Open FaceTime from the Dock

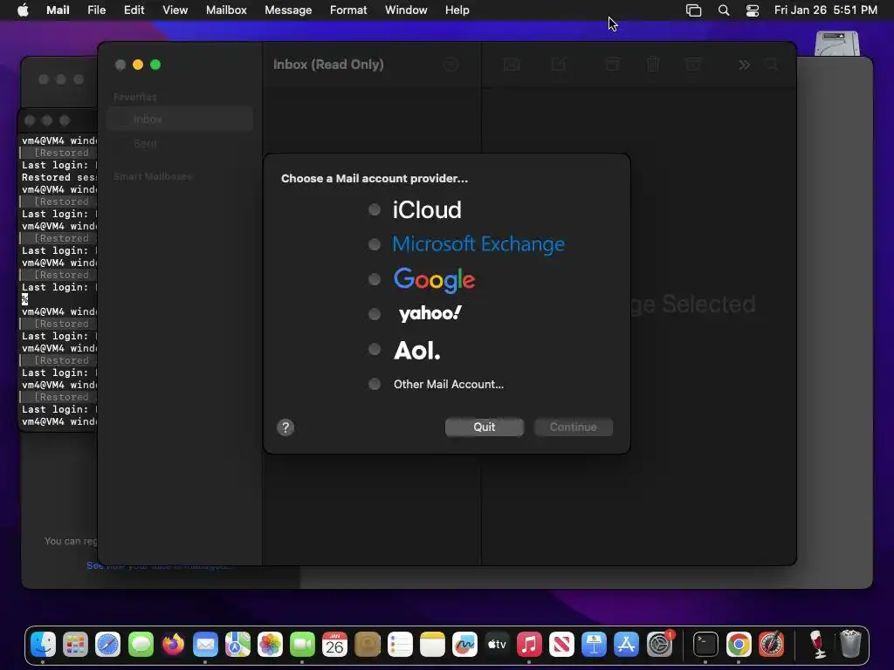(x=302, y=645)
